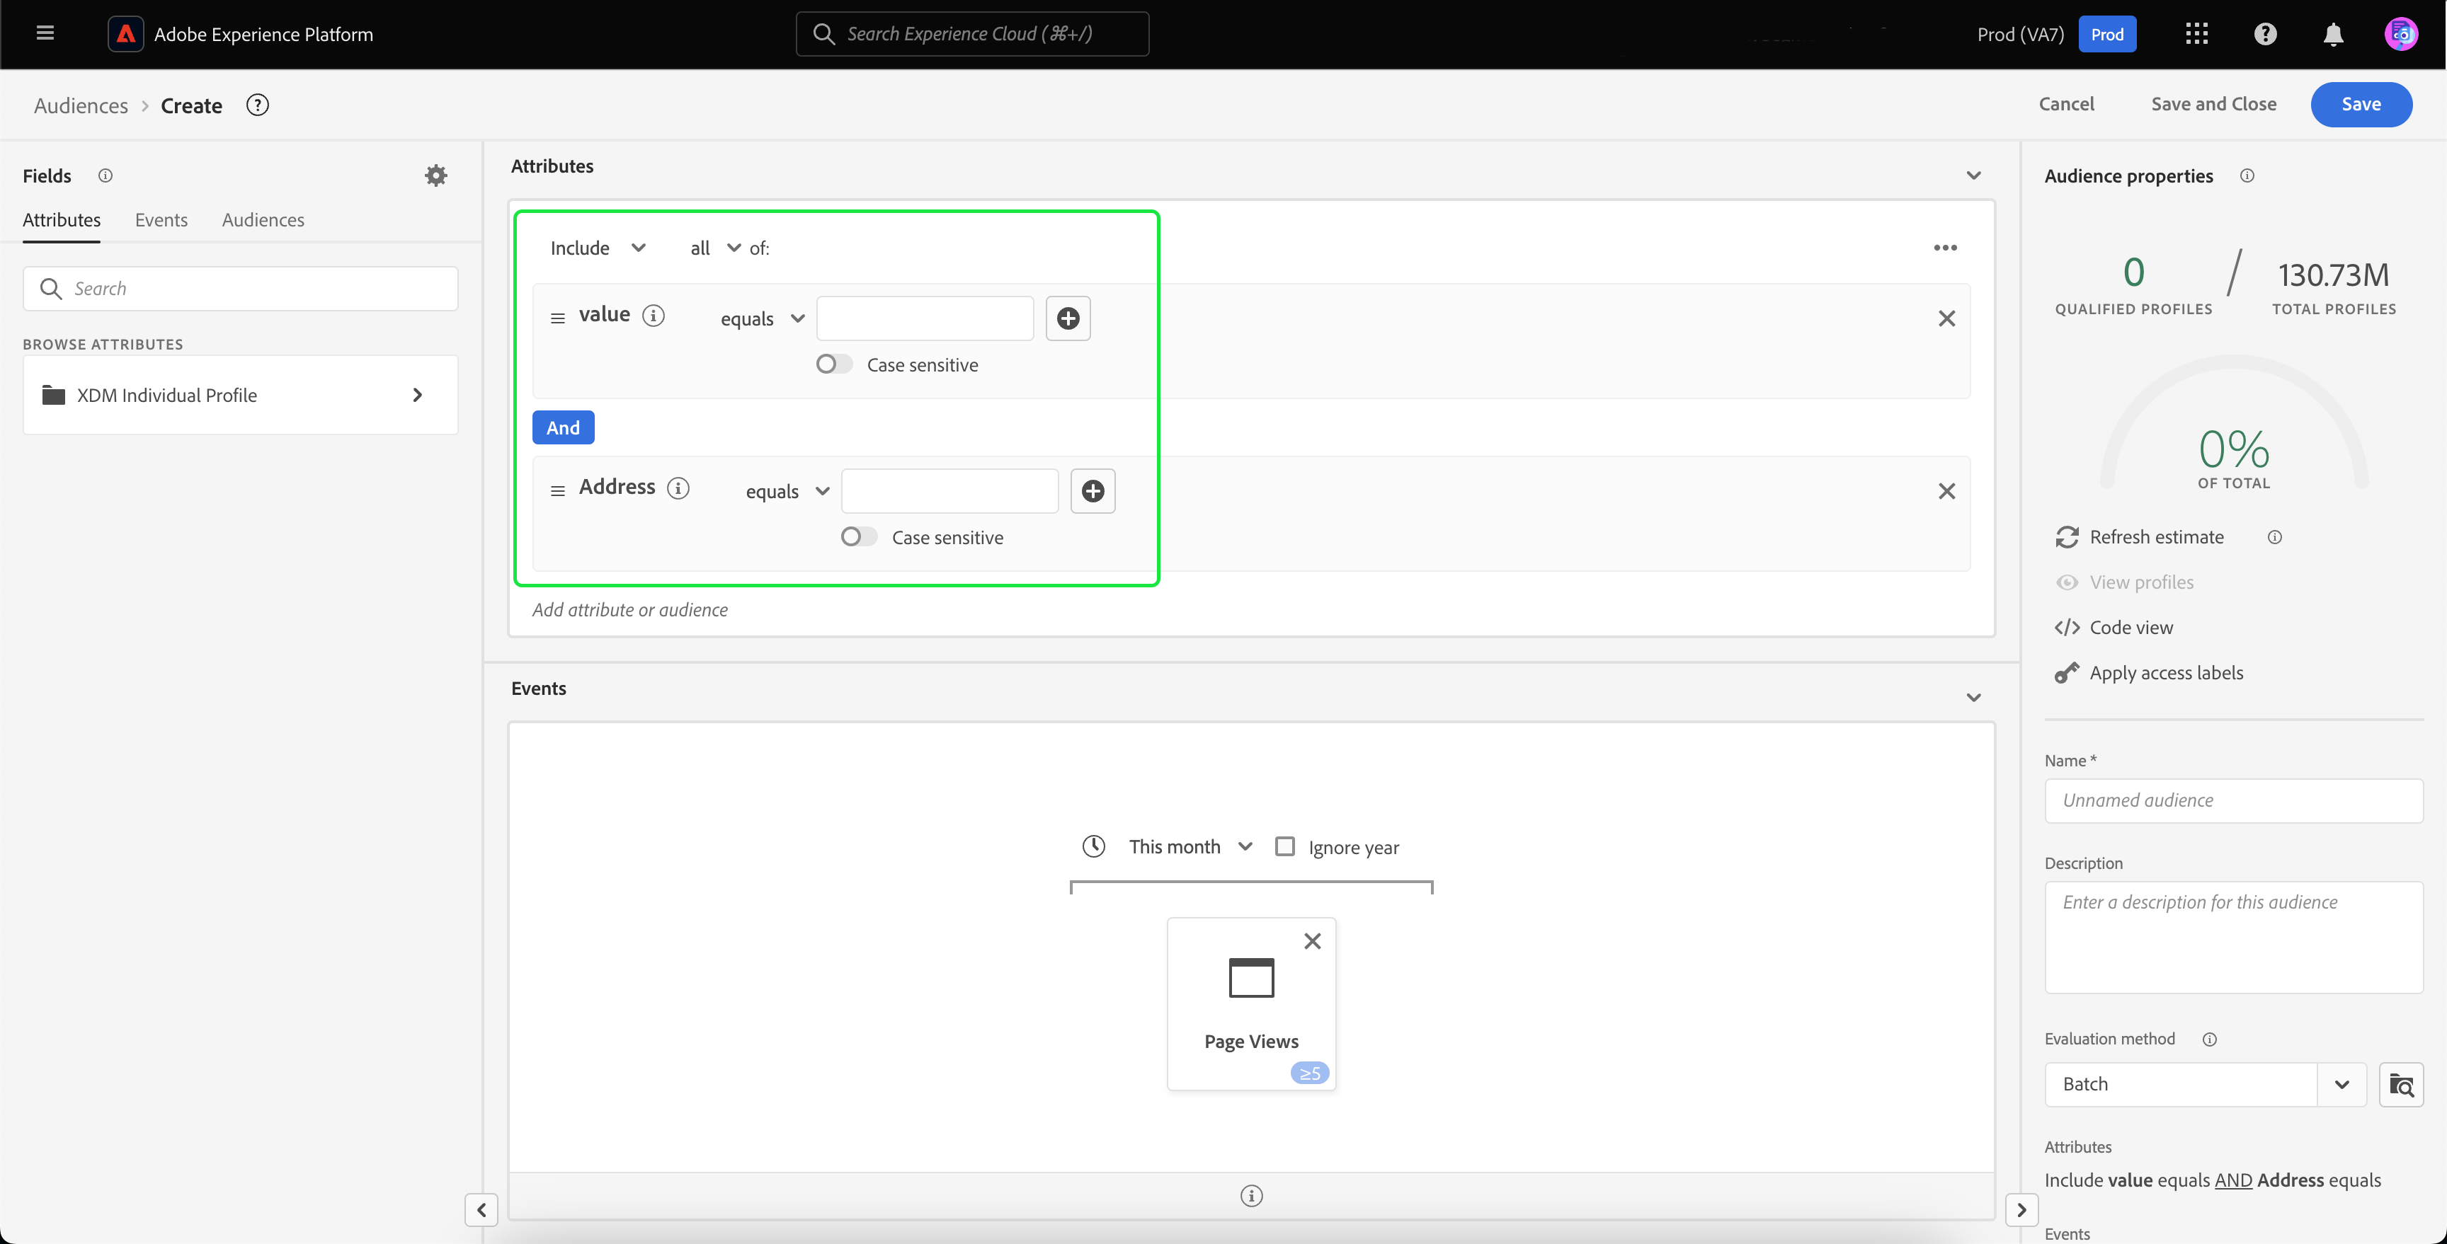The image size is (2447, 1244).
Task: Toggle Case sensitive for value attribute
Action: [833, 364]
